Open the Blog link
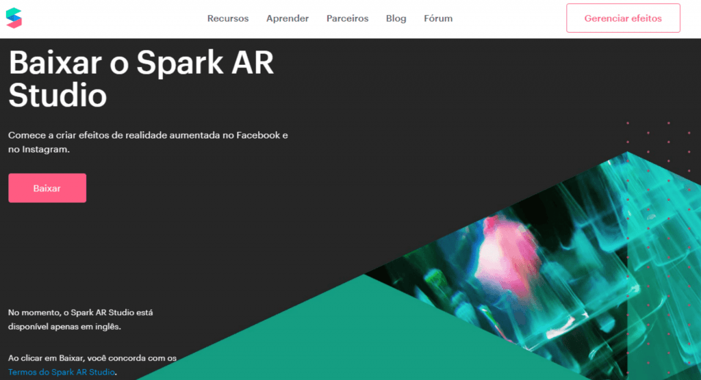701x380 pixels. [x=396, y=18]
